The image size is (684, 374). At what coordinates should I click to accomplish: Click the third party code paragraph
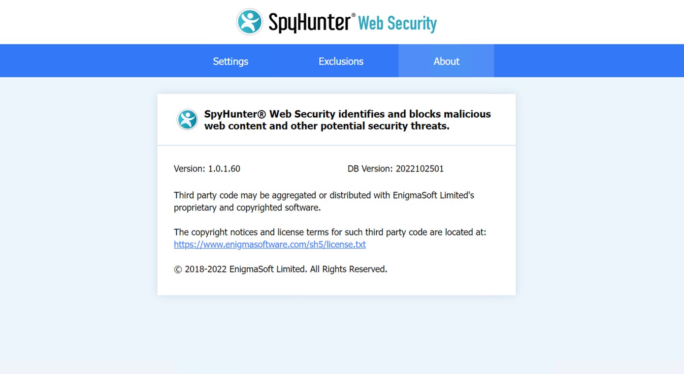coord(324,201)
